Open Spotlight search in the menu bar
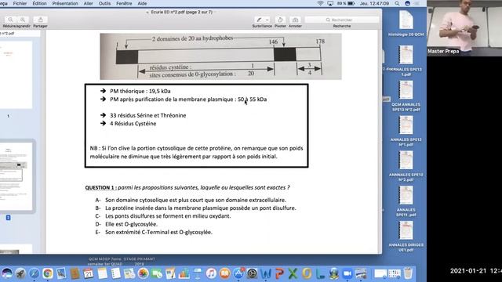The width and height of the screenshot is (502, 282). click(397, 3)
